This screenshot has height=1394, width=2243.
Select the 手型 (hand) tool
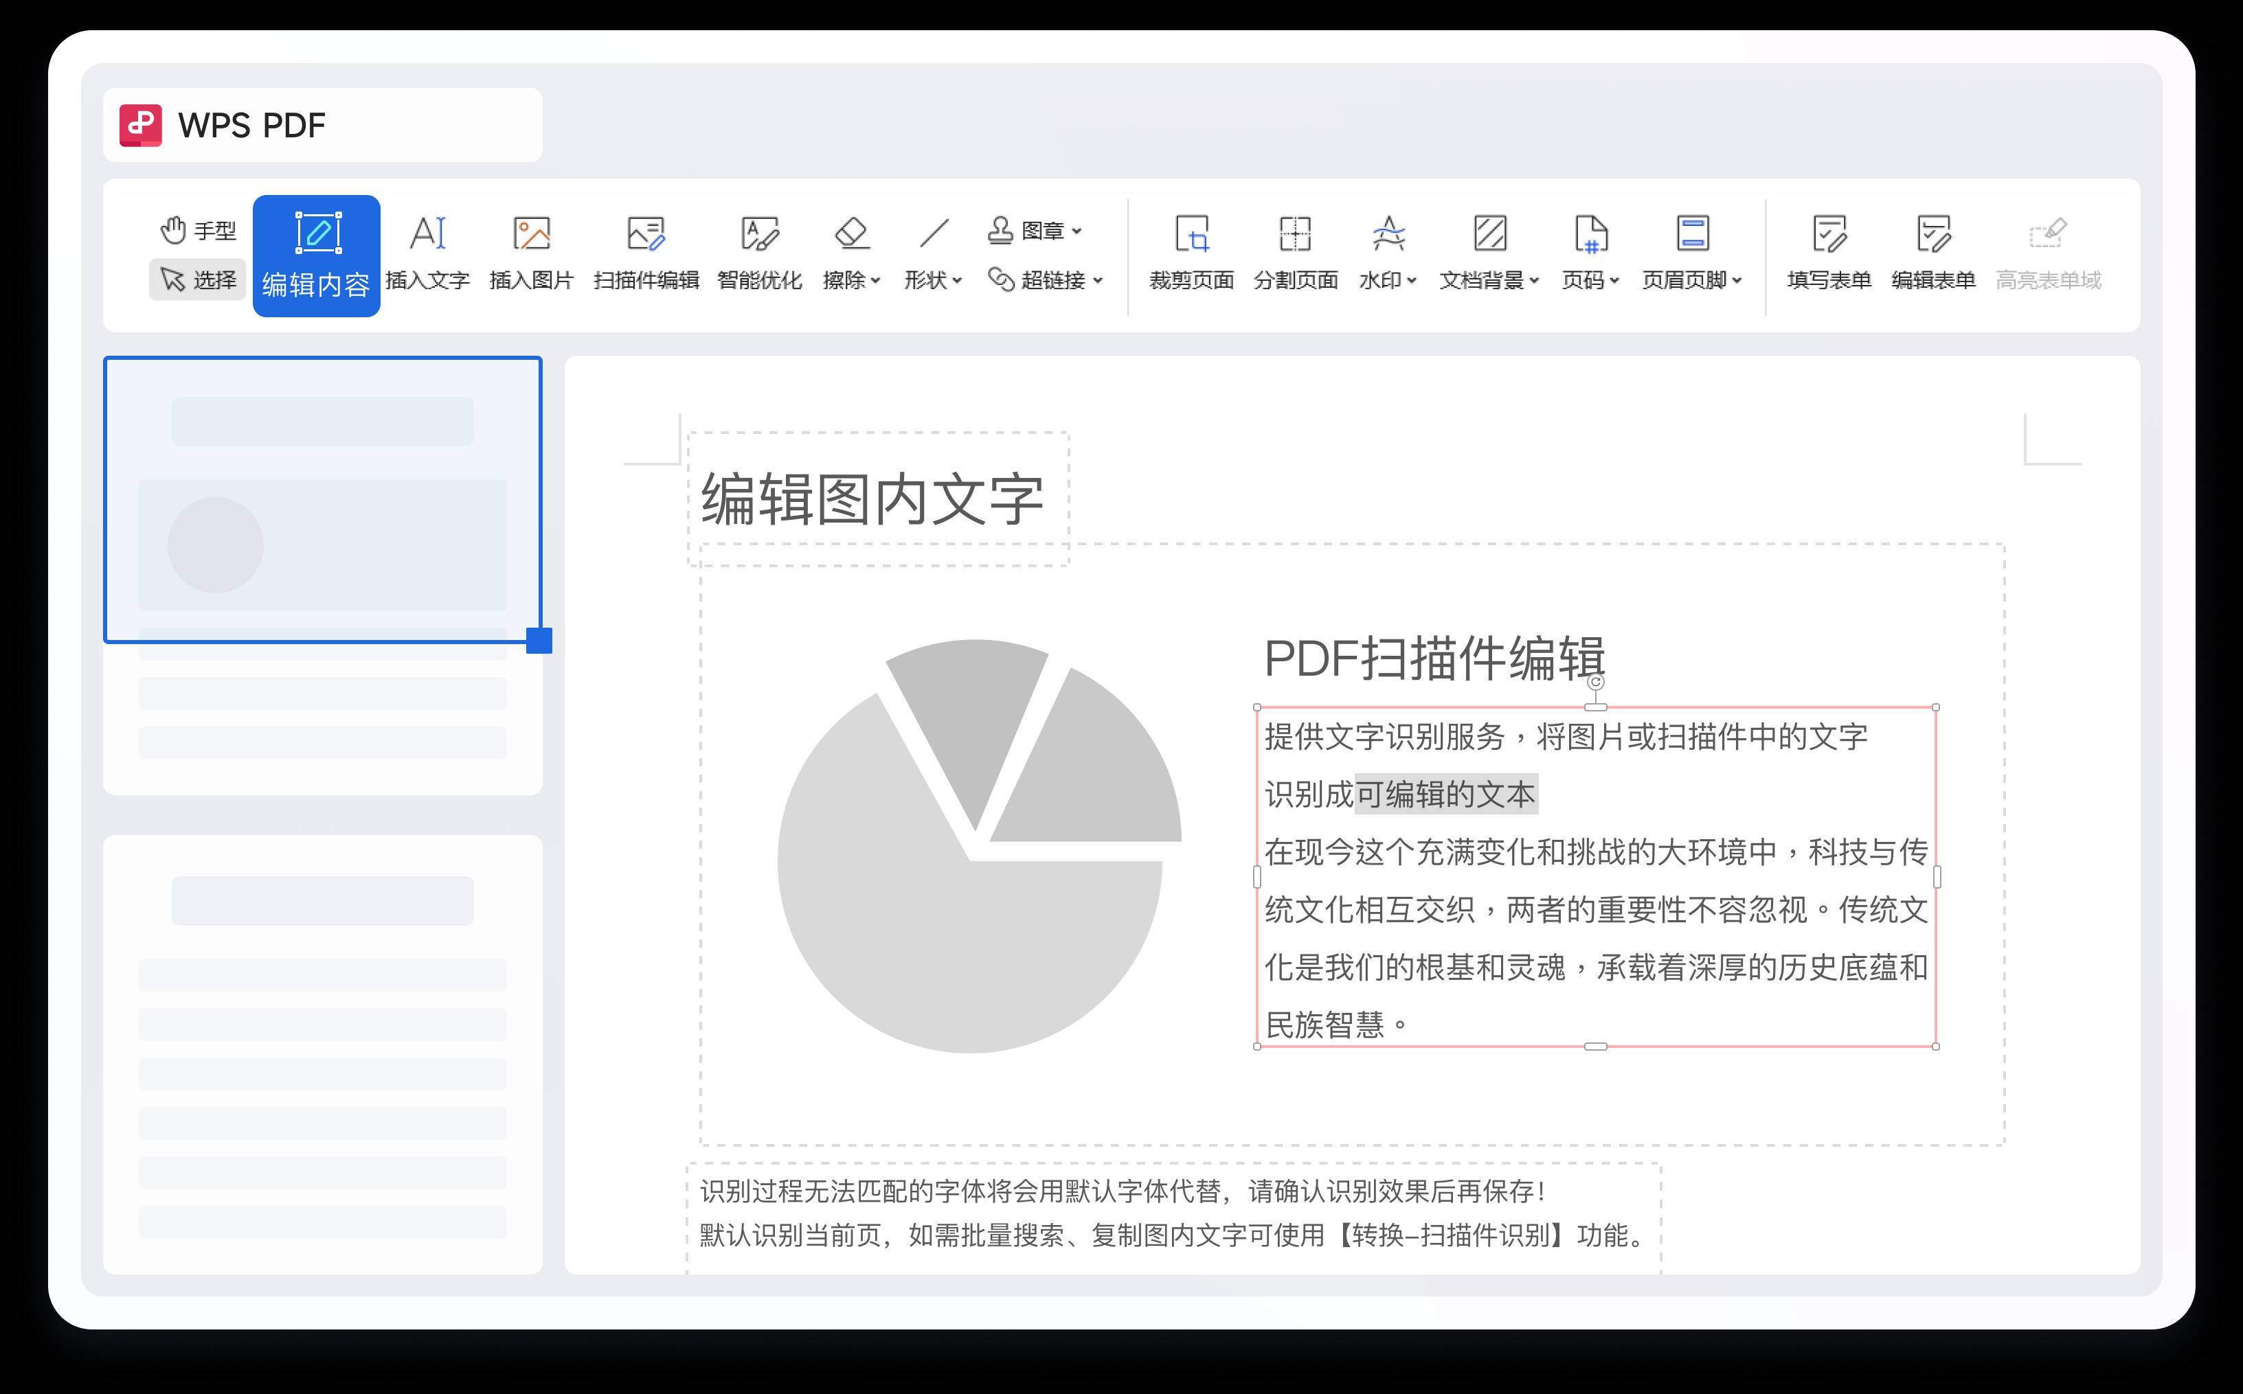click(x=196, y=231)
